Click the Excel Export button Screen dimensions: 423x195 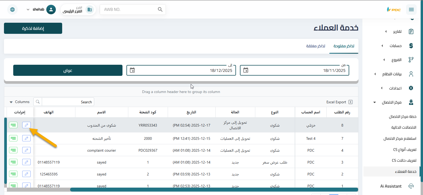tap(339, 102)
